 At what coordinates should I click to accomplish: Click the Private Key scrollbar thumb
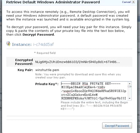[130, 86]
